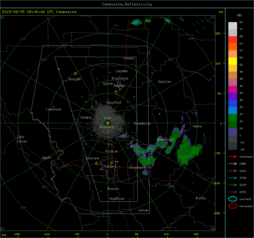Screen dimensions: 254x238
Task: Click the 39 dBZ magenta color swatch
Action: point(233,89)
